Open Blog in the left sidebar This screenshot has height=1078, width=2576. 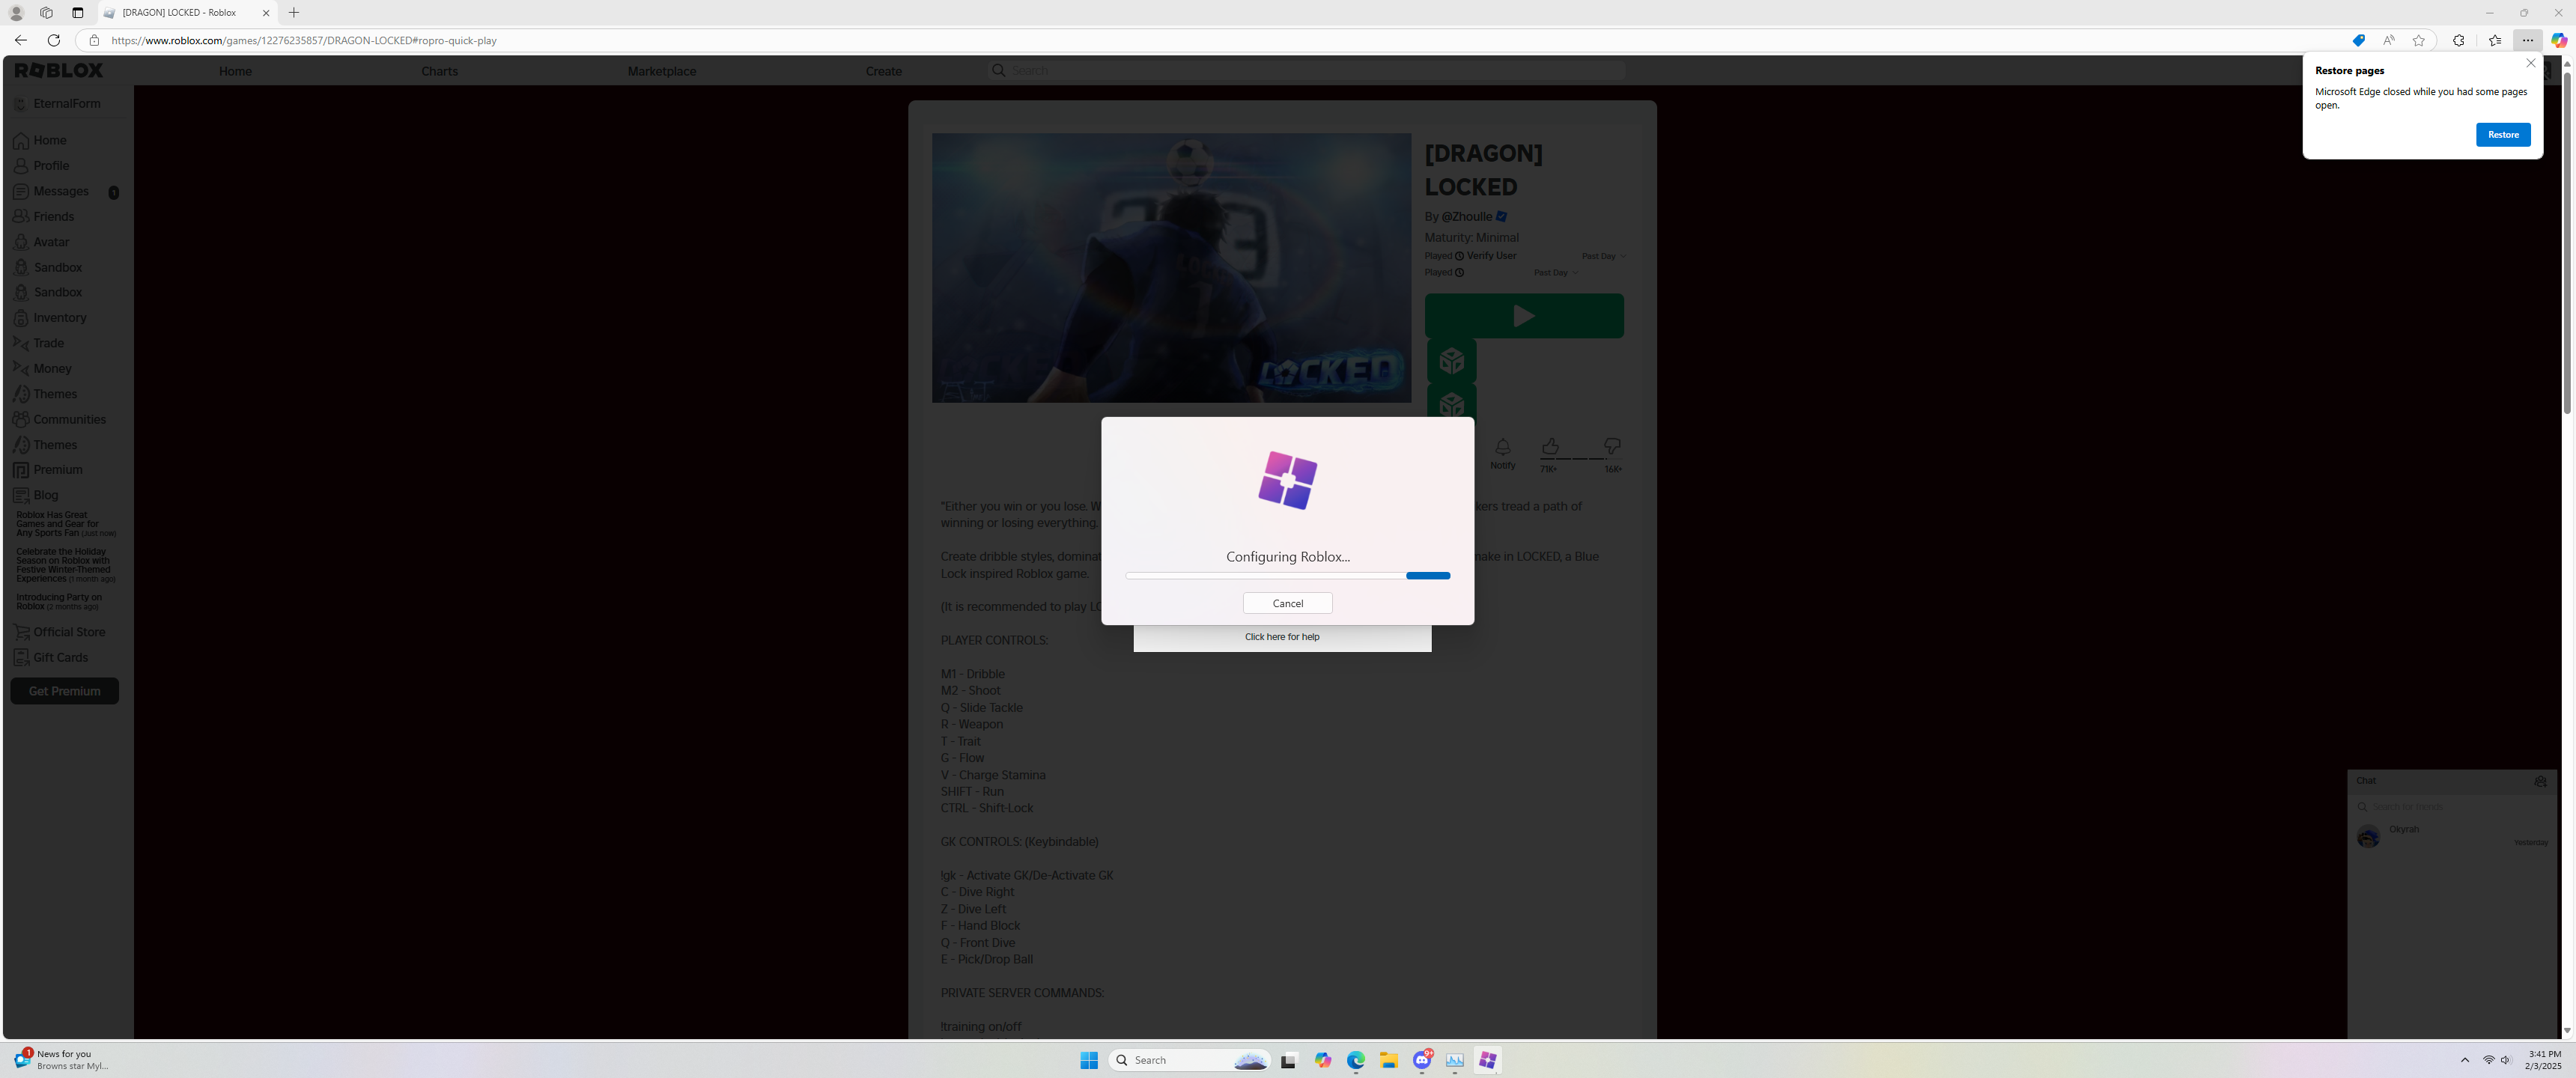point(35,495)
